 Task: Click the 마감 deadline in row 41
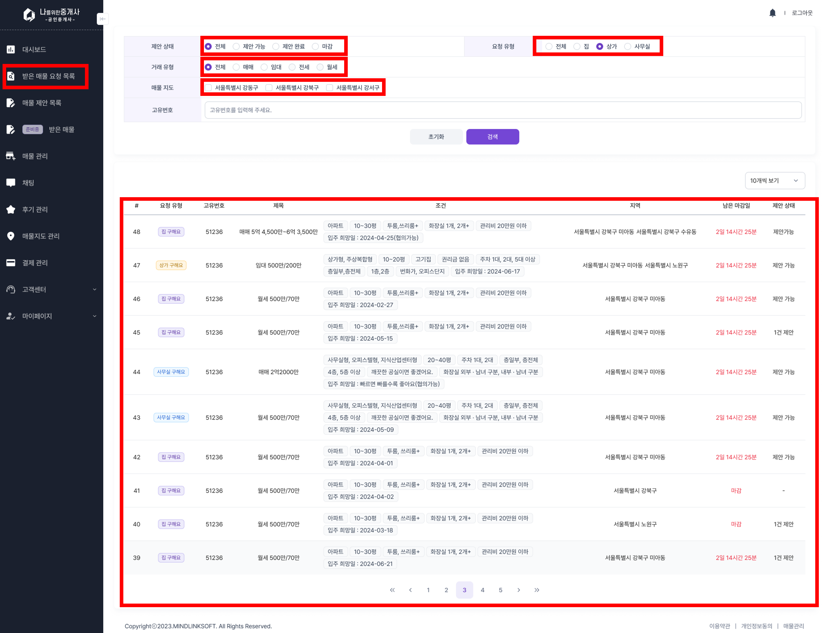pos(736,491)
